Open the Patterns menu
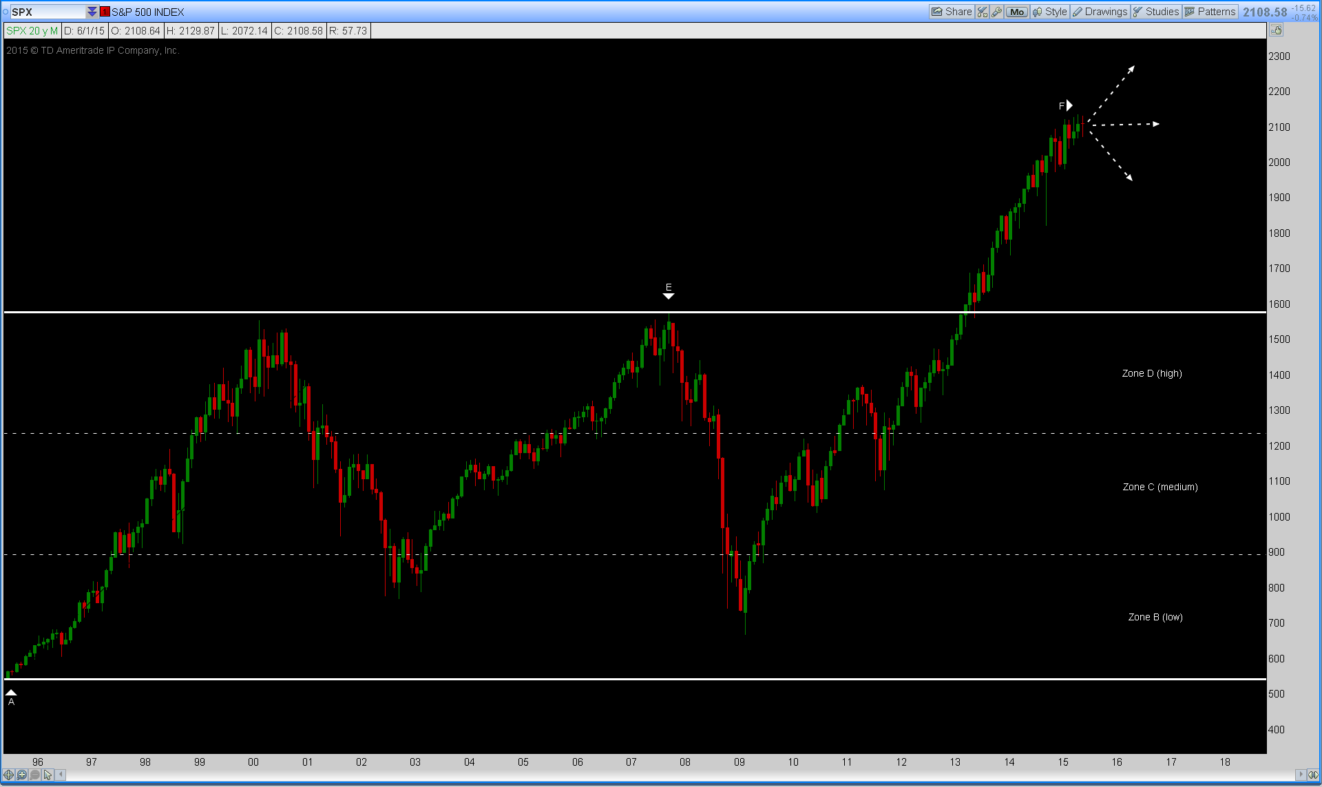 click(1210, 12)
